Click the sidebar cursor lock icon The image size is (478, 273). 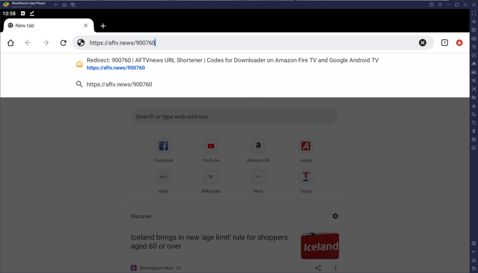[x=474, y=30]
